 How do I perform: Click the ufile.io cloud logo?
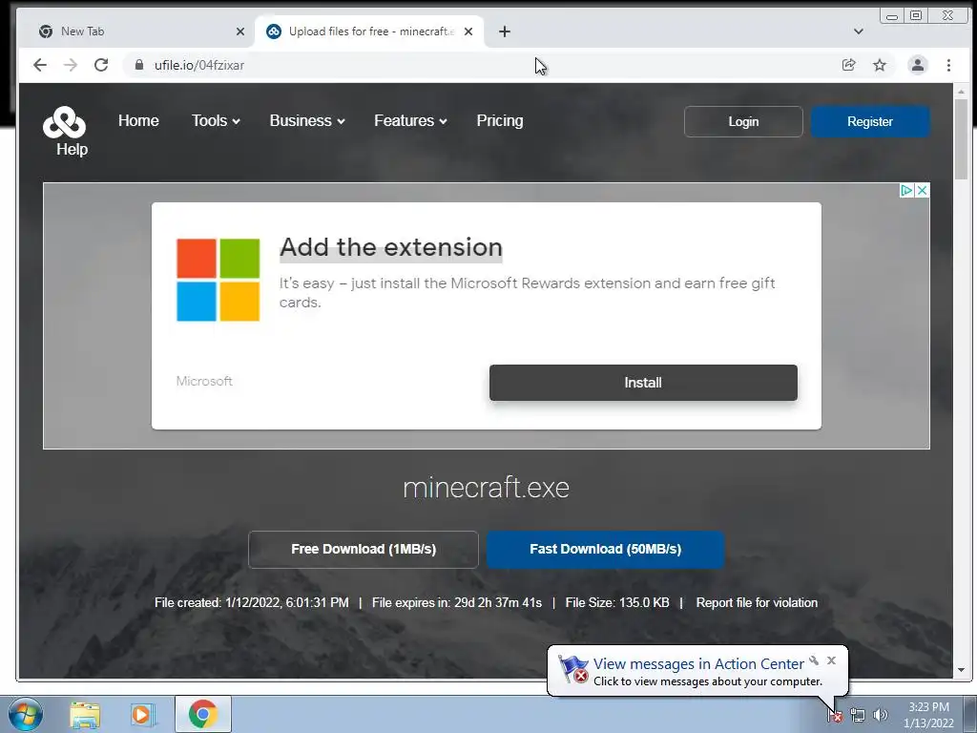pos(64,122)
